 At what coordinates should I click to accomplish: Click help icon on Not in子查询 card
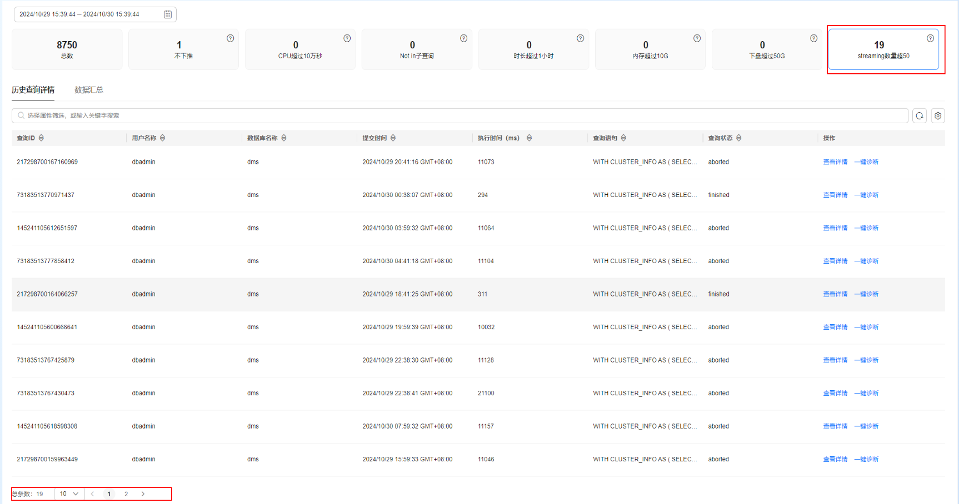463,38
